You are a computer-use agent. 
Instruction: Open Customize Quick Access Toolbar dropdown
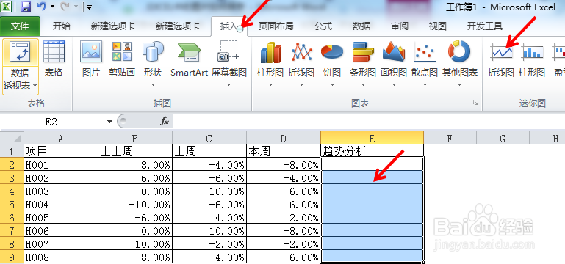[x=89, y=7]
